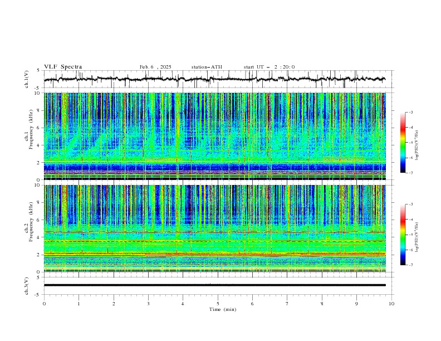Click the ch.3 flat voltage trace
Screen dimensions: 441x341
pos(214,285)
